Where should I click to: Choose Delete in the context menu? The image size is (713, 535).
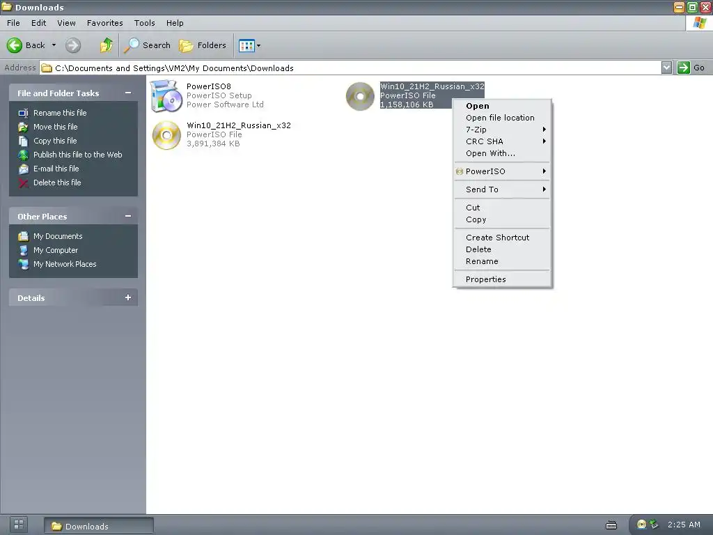click(x=502, y=249)
